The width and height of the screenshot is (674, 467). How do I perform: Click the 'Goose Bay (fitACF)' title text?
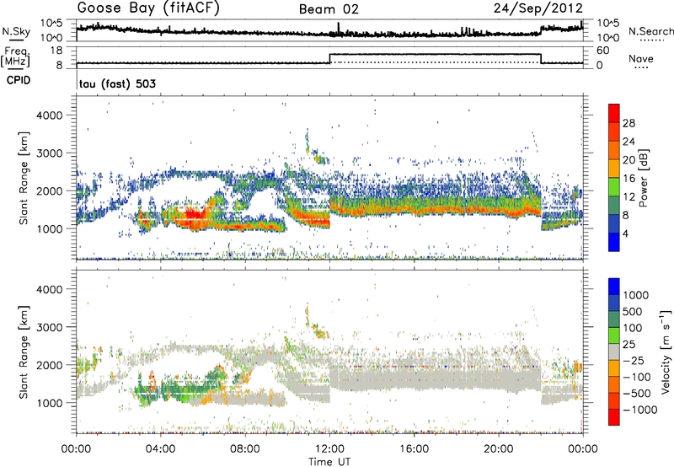(x=148, y=8)
